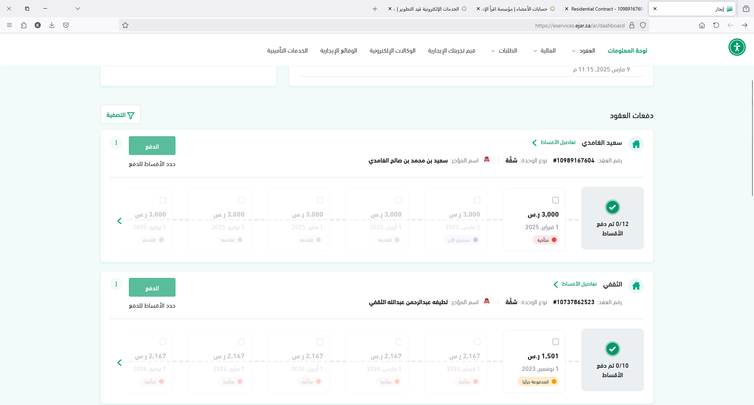Open the التصفية filter button

121,115
